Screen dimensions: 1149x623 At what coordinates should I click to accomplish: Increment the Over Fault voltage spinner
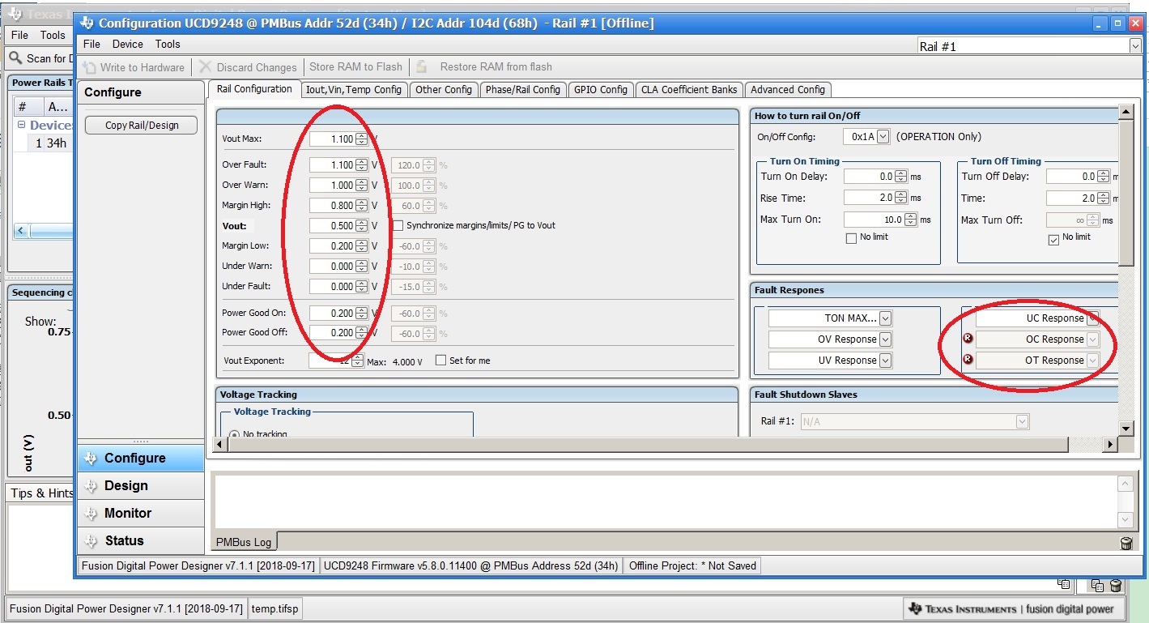361,162
